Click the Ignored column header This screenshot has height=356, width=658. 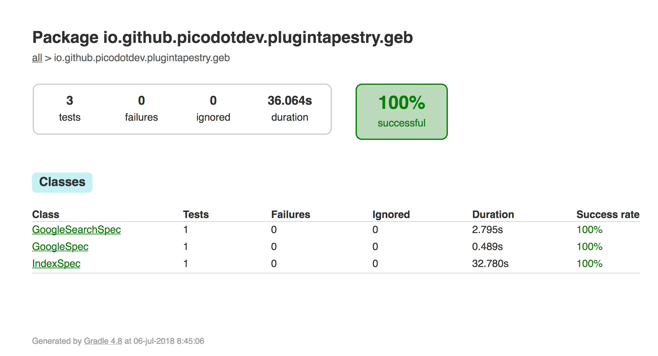coord(391,214)
